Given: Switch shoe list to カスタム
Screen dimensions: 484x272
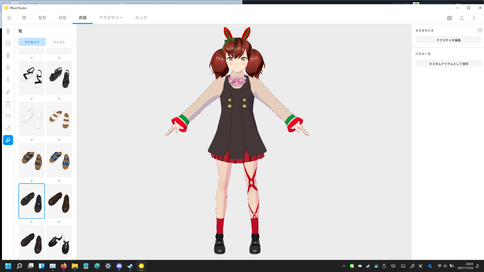Looking at the screenshot, I should coord(59,42).
